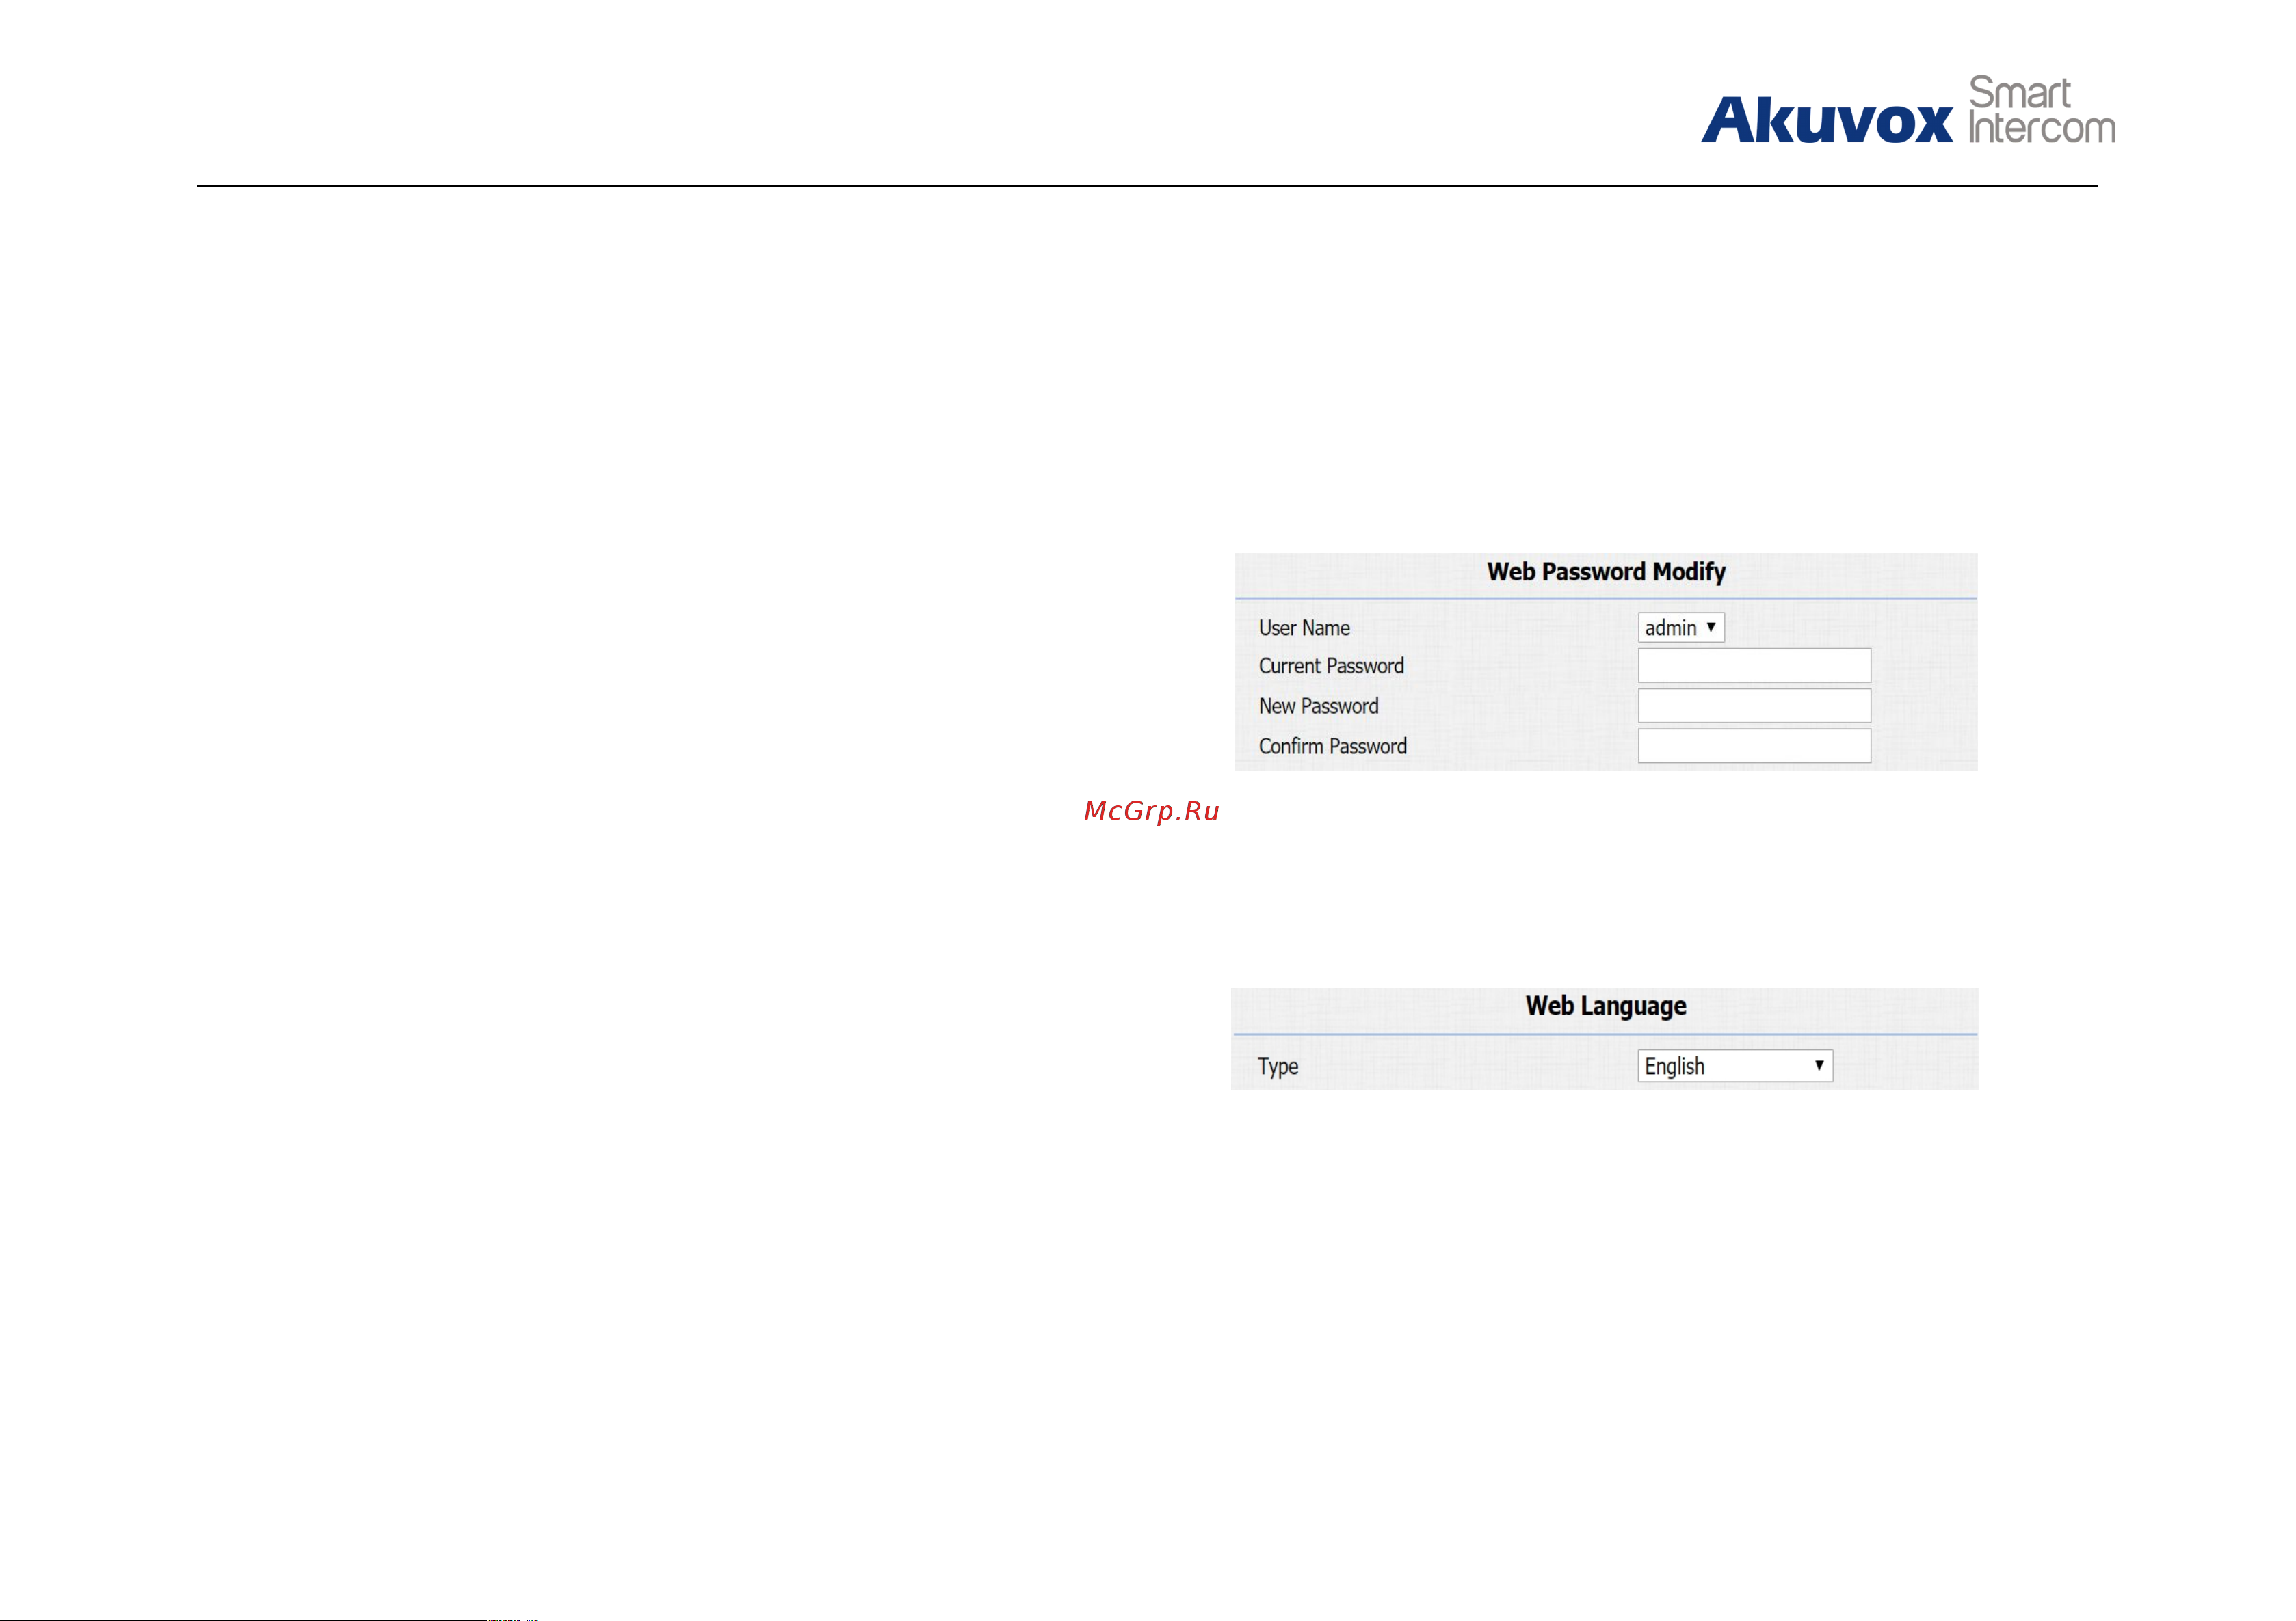Click the 'New Password' label
This screenshot has width=2296, height=1621.
[x=1318, y=706]
